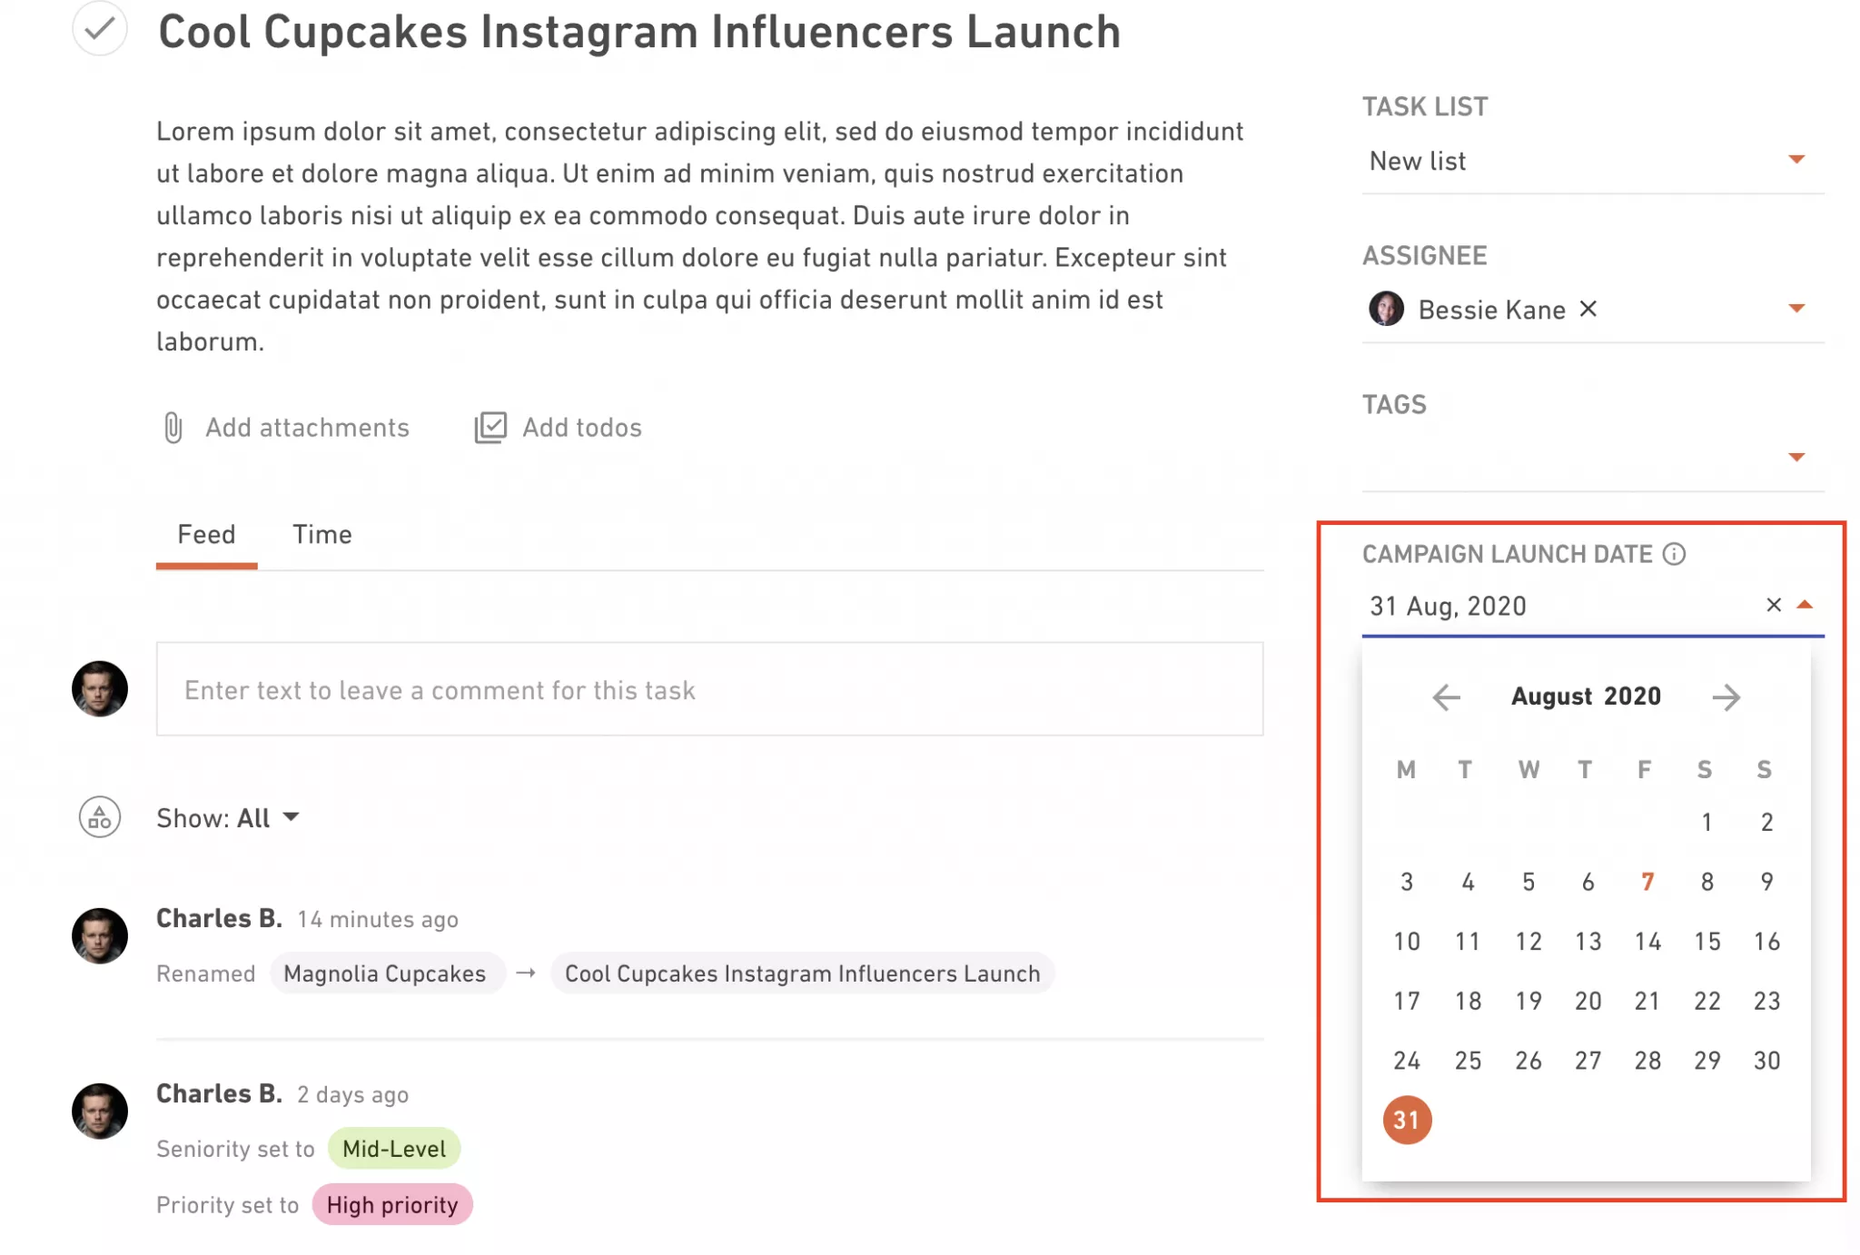
Task: Open the Show: All filter dropdown
Action: point(228,818)
